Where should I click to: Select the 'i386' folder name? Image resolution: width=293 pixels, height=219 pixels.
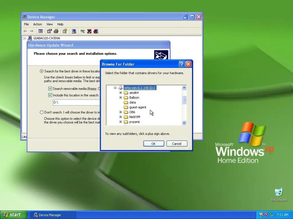[x=132, y=112]
